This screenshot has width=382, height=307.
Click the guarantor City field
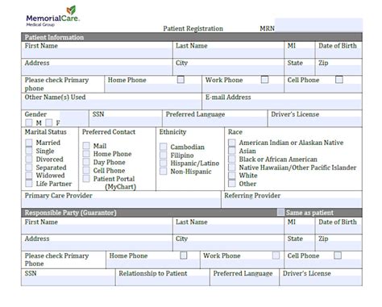click(229, 246)
